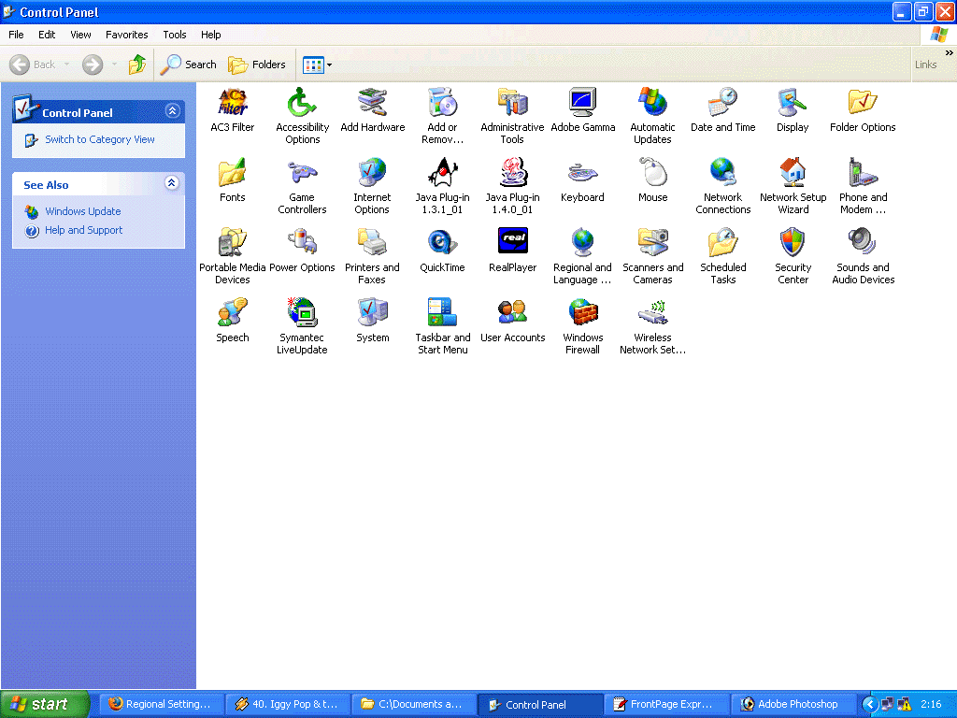Collapse the Control Panel sidebar section

click(172, 111)
